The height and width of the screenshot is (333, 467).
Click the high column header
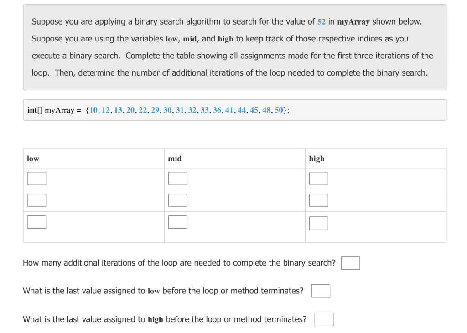point(318,159)
